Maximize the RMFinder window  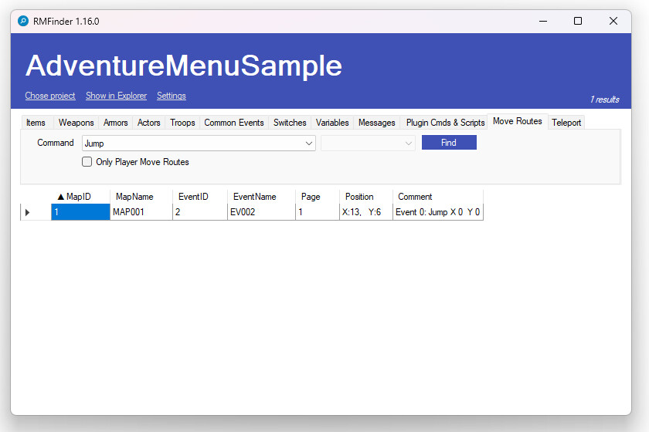coord(577,22)
